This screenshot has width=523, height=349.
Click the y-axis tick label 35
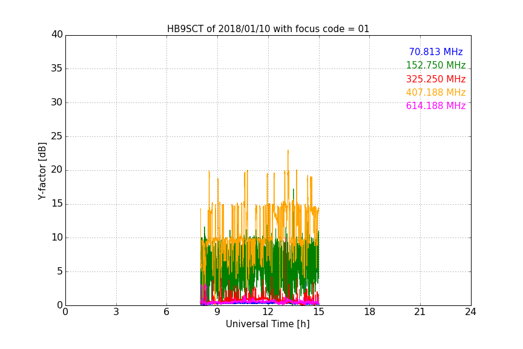pos(57,68)
